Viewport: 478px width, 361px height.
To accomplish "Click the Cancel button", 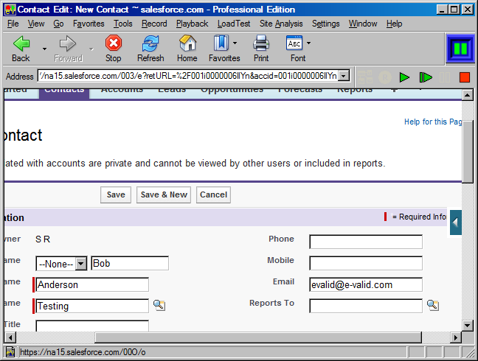I will coord(213,194).
